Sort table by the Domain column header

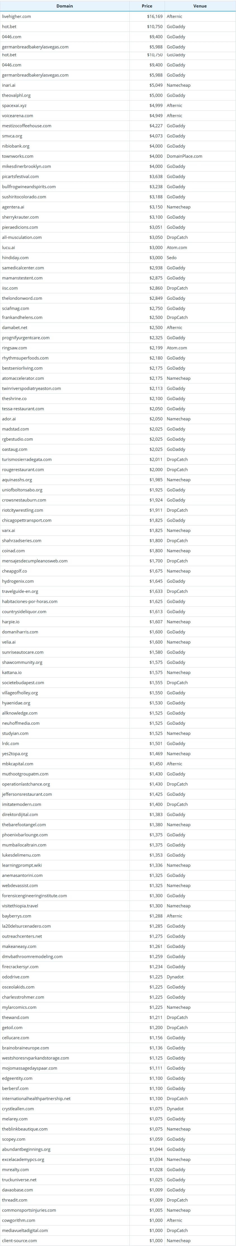tap(64, 6)
